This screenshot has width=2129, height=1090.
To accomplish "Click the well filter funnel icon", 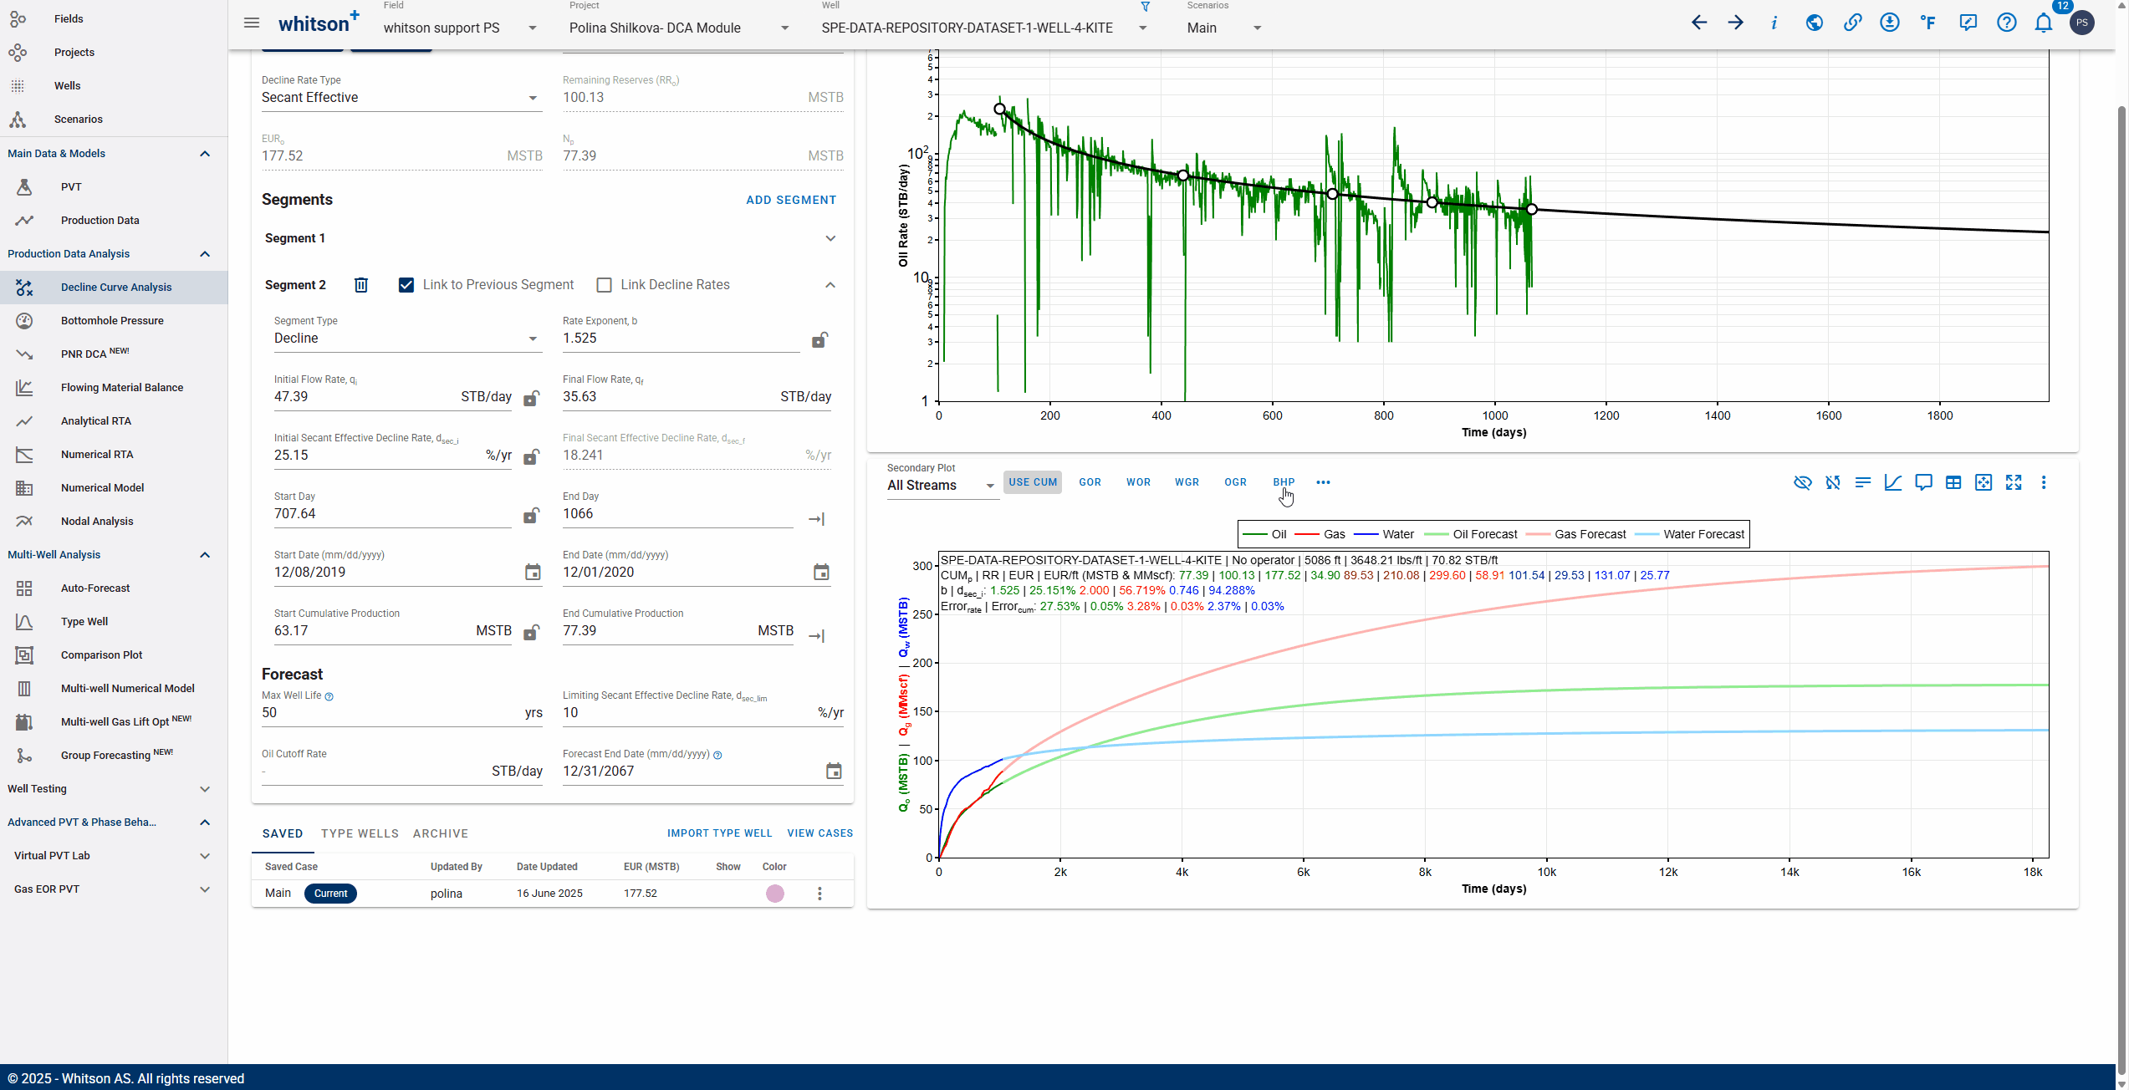I will [1146, 7].
